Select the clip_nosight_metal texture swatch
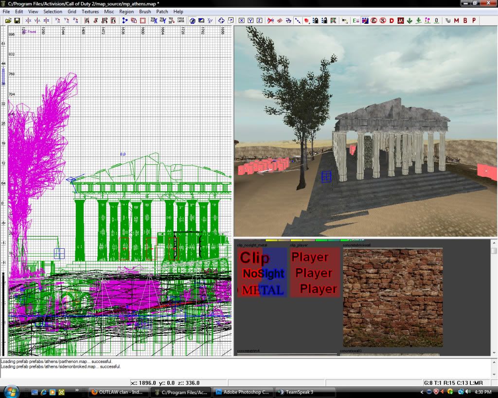Viewport: 498px width, 398px height. click(262, 273)
